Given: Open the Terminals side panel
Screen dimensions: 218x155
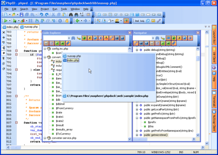Looking at the screenshot, I should 214,99.
